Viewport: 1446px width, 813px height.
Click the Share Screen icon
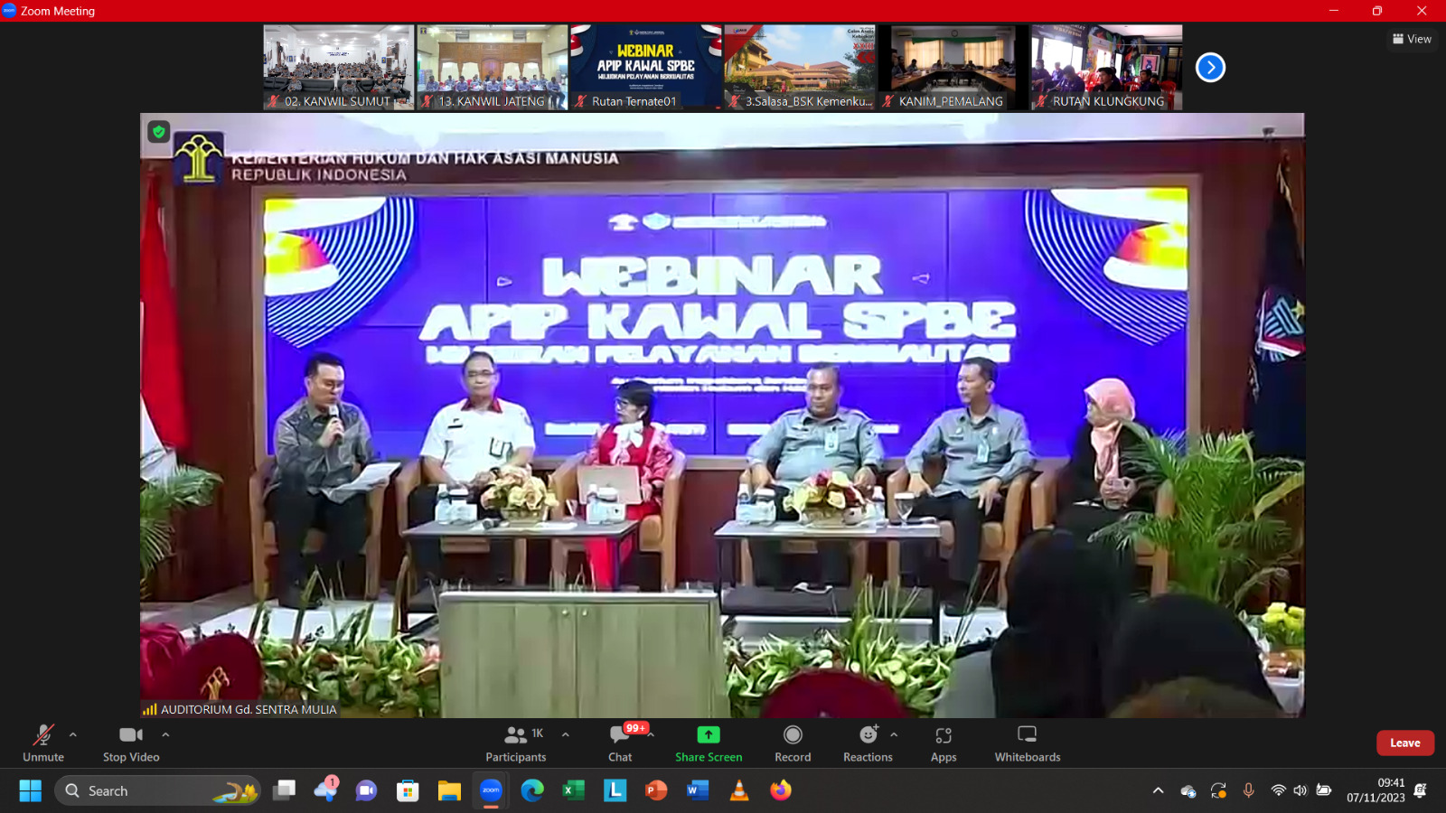pos(709,735)
